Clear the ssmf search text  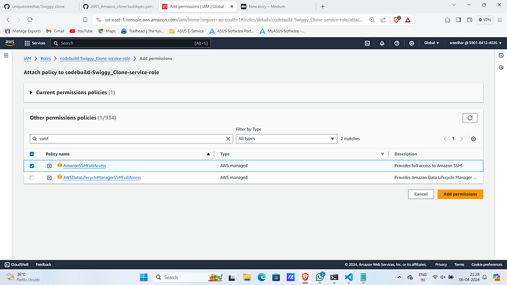click(228, 138)
